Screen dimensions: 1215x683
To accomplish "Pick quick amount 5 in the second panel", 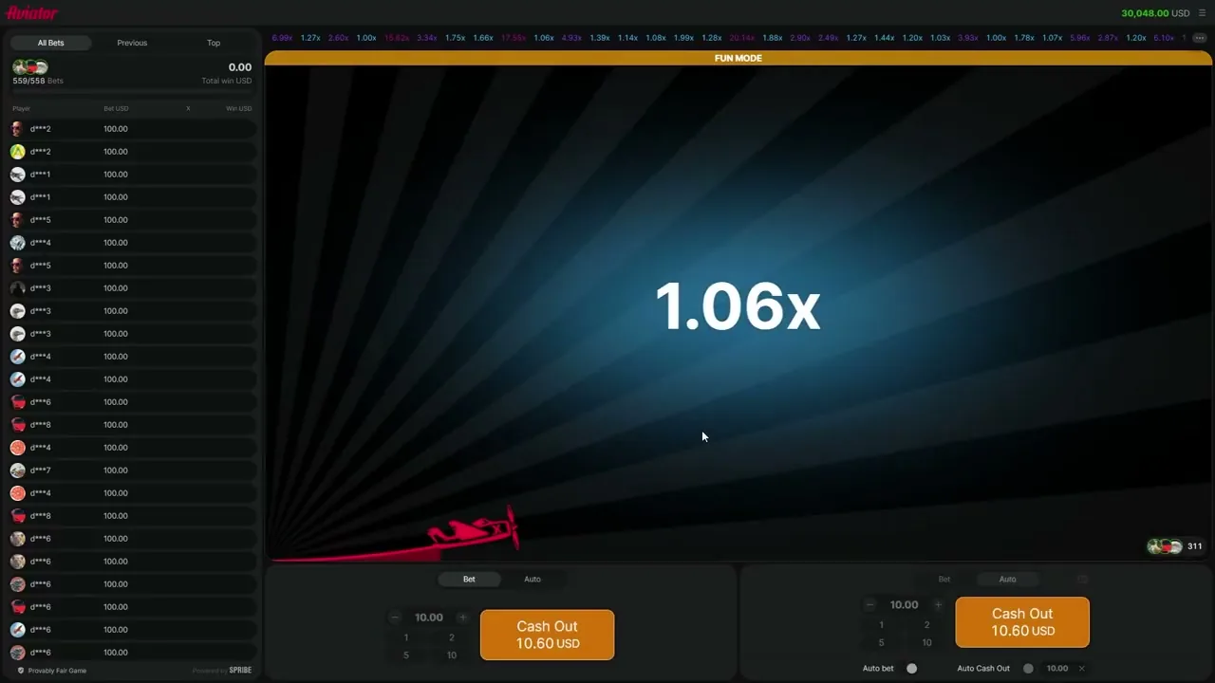I will pos(882,643).
